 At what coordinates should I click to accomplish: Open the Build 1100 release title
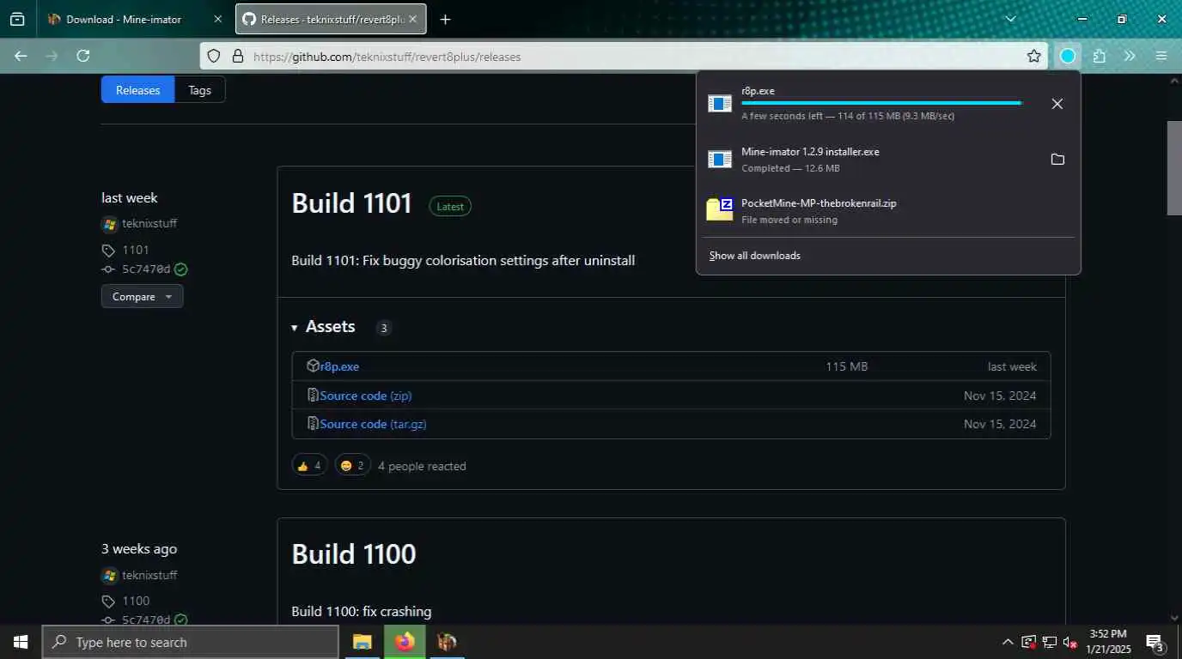(354, 554)
